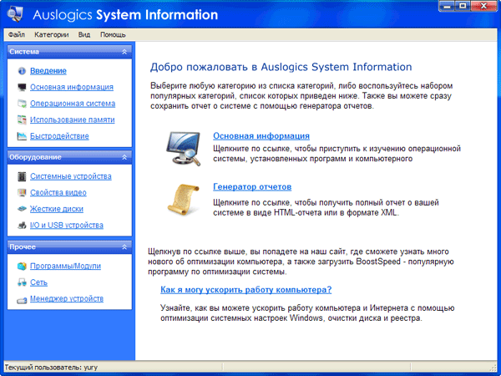This screenshot has width=501, height=376.
Task: Open the Вид menu
Action: [x=84, y=34]
